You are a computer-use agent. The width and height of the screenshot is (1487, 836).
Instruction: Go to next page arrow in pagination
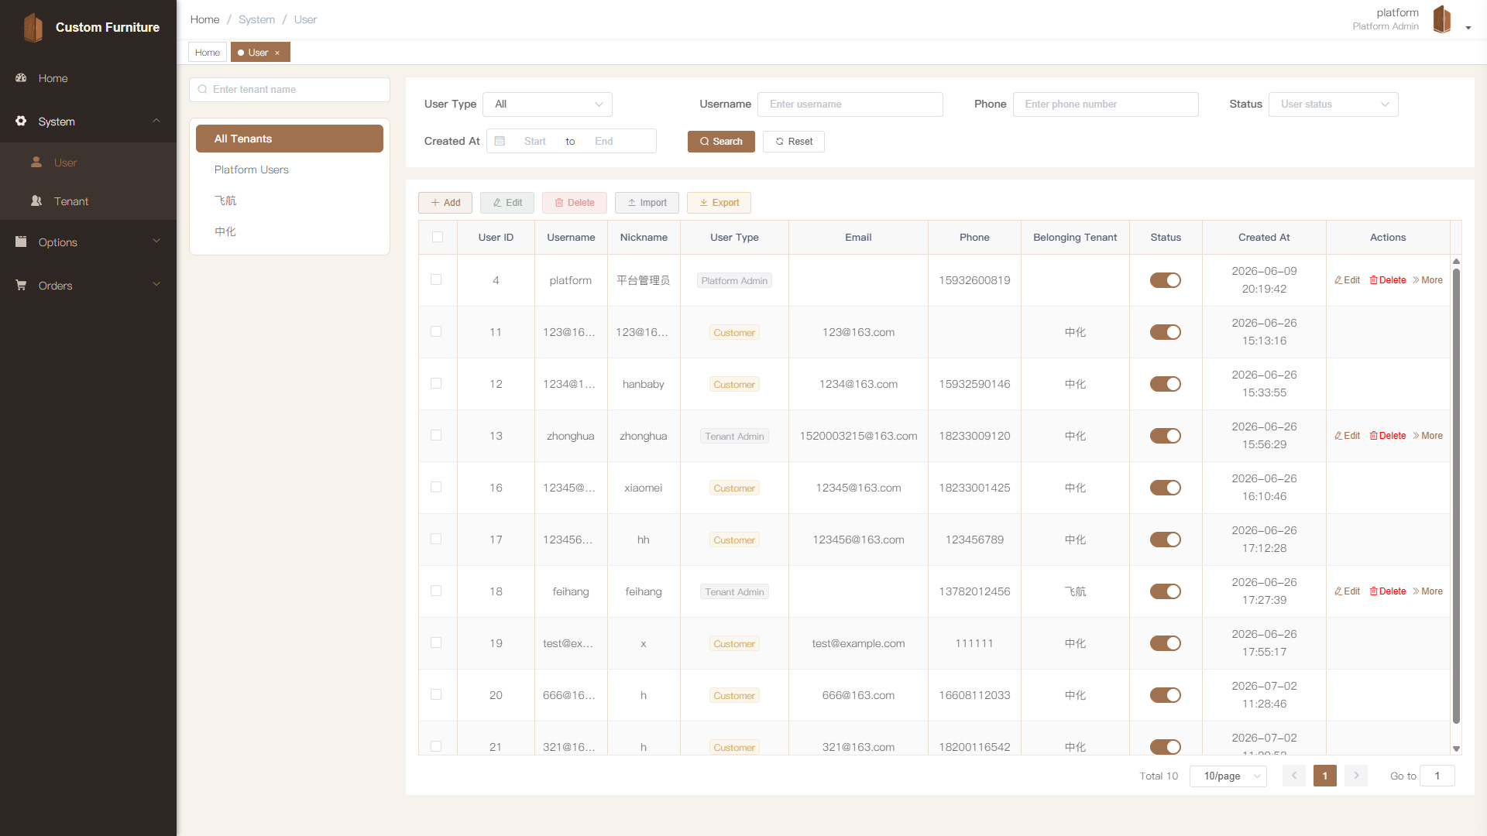click(1356, 776)
